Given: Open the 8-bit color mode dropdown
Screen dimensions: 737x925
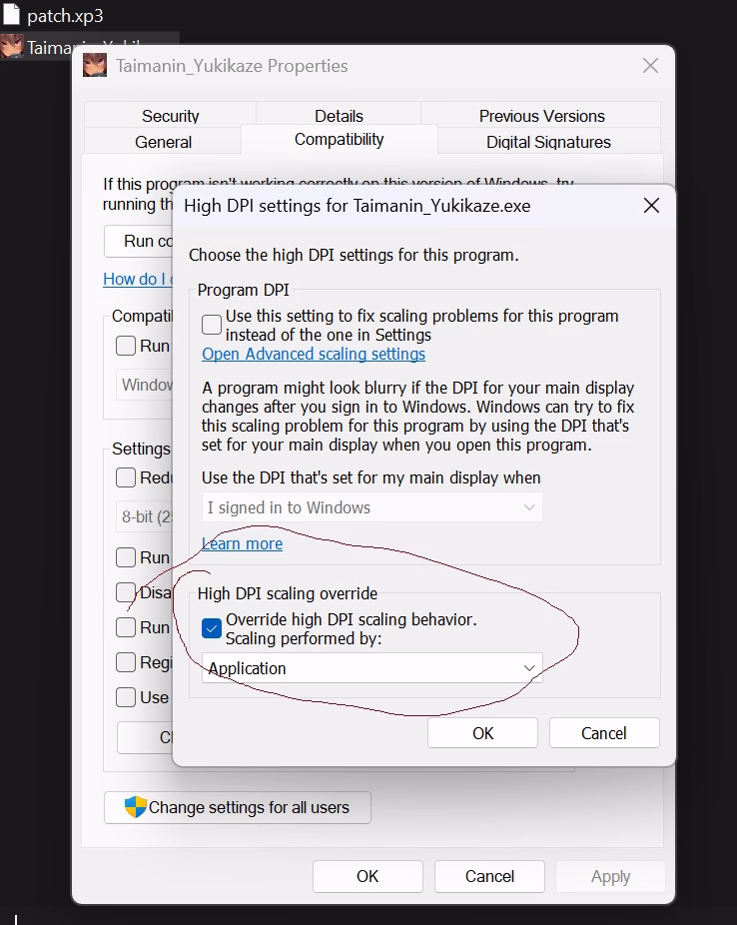Looking at the screenshot, I should pos(145,517).
